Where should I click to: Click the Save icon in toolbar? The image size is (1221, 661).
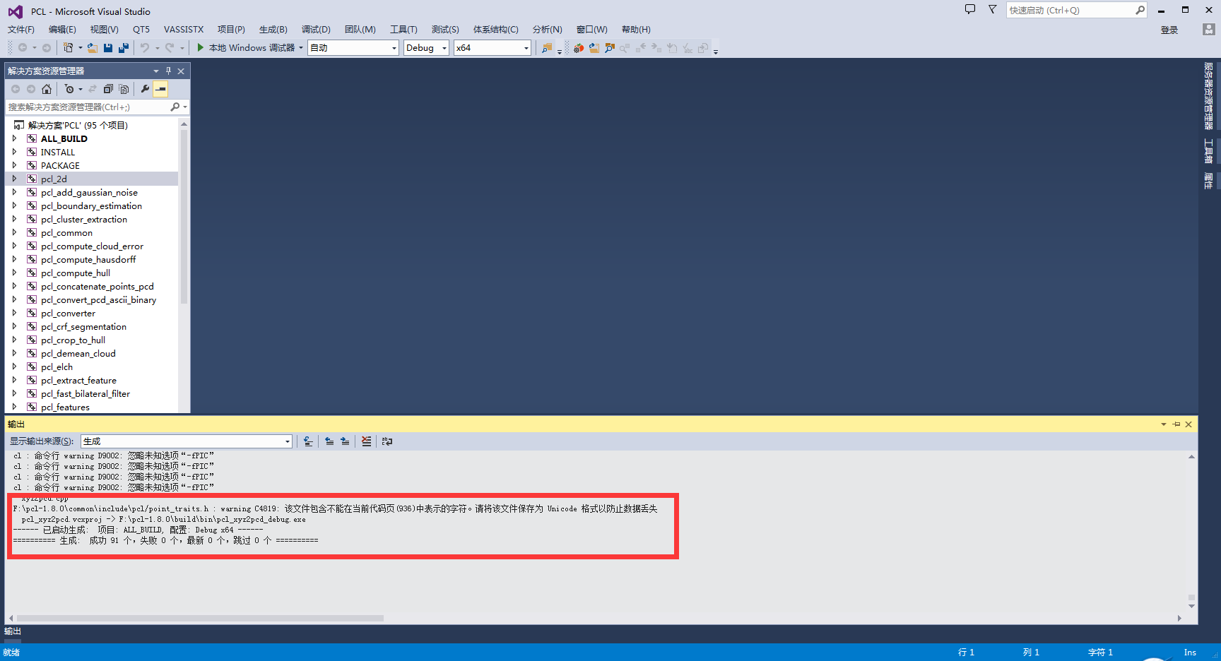coord(108,47)
